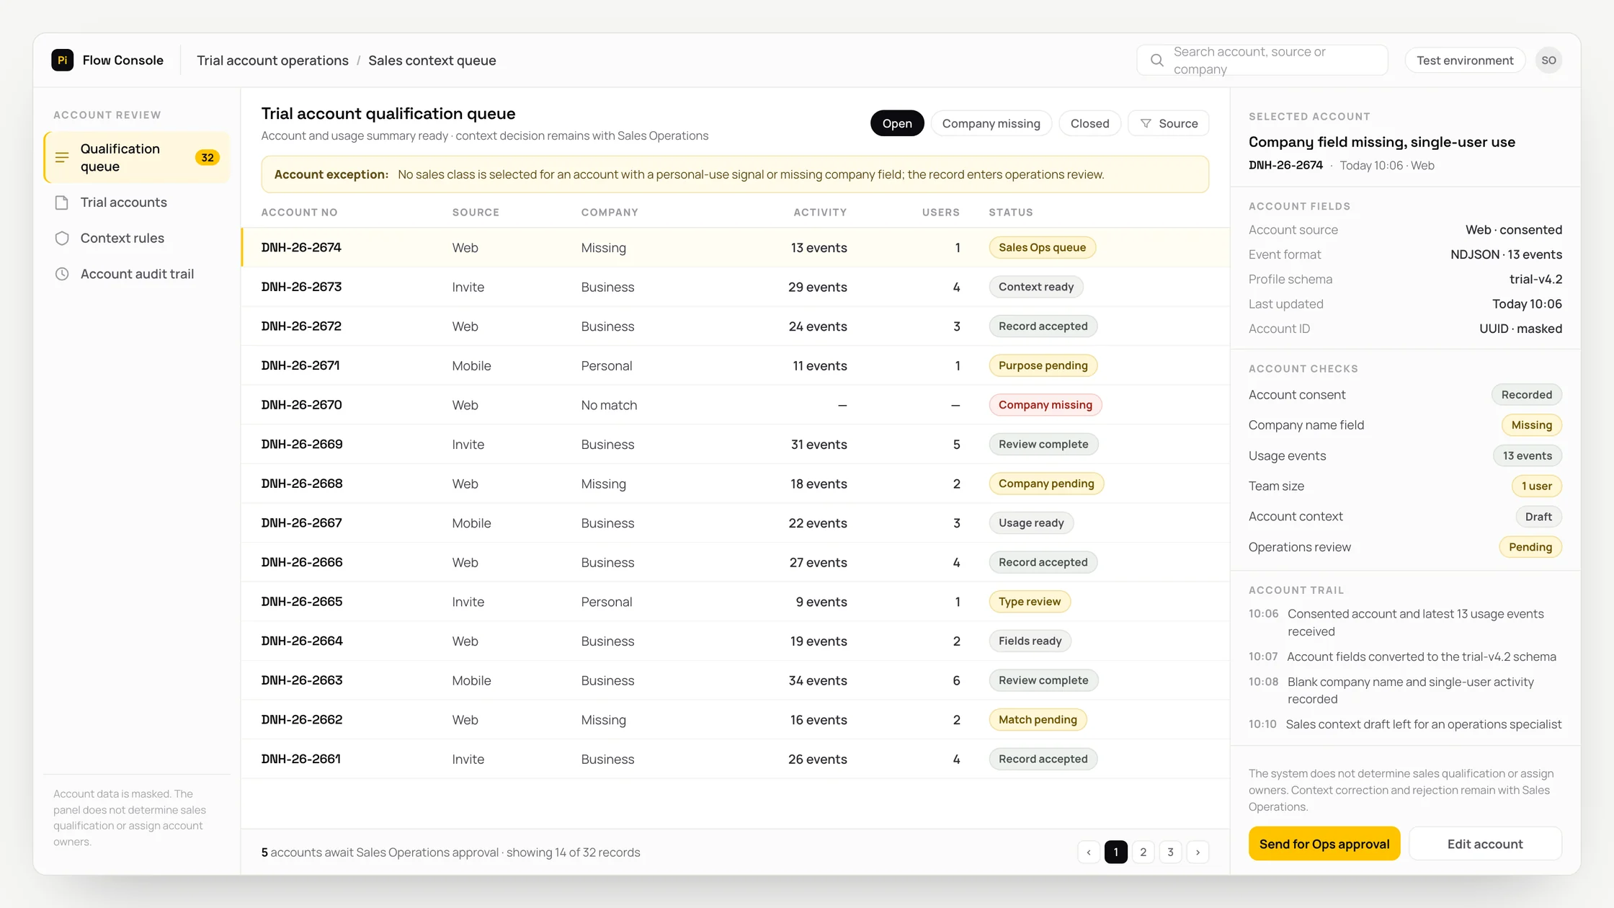Click the 32 count badge on Qualification queue
Screen dimensions: 1614x908
pos(208,157)
